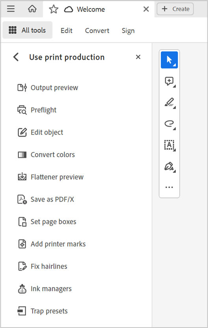Click the cloud storage icon
This screenshot has width=208, height=328.
[69, 9]
